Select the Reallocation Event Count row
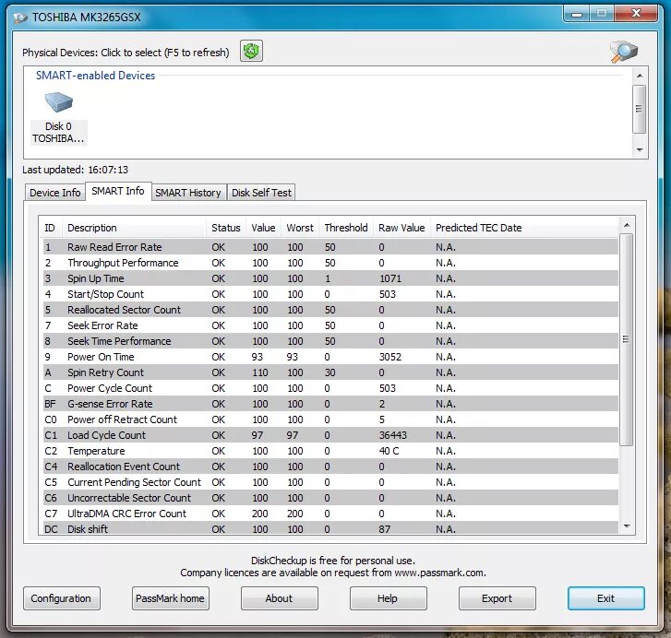The width and height of the screenshot is (671, 638). [330, 467]
